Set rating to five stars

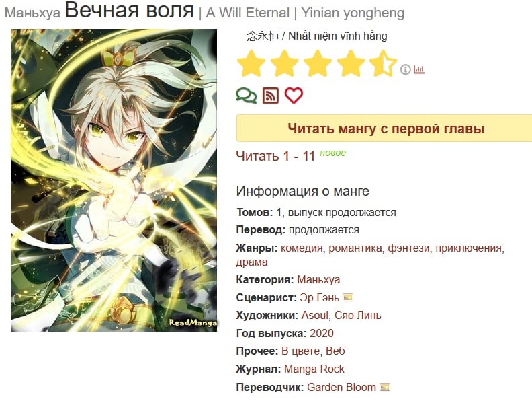coord(384,63)
